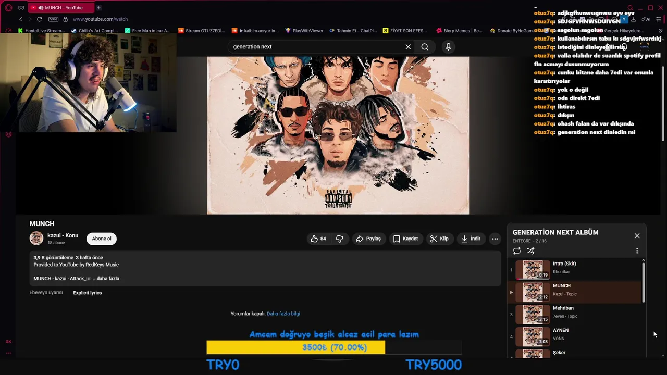Click playlist panel scrollbar thumb
Viewport: 667px width, 375px height.
[x=643, y=282]
